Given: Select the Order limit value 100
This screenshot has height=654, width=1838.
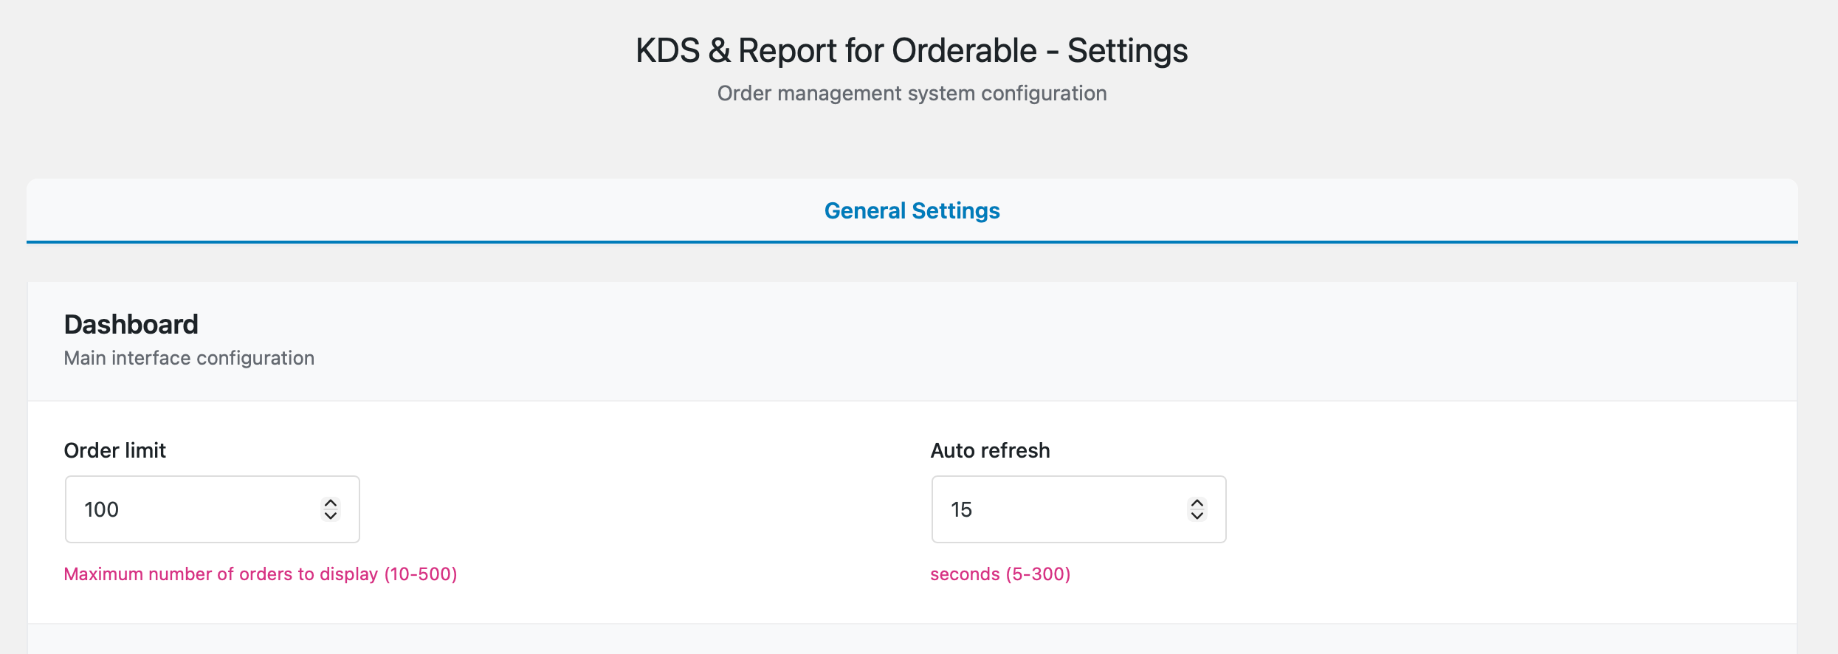Looking at the screenshot, I should (x=103, y=509).
